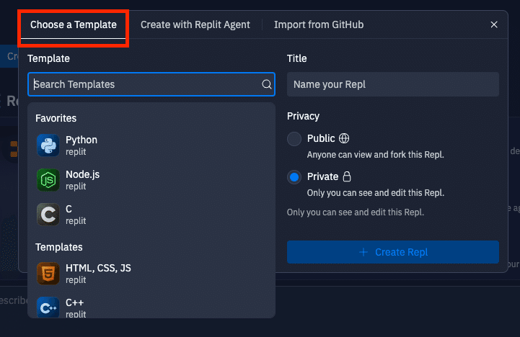Select the HTML, CSS, JS icon
This screenshot has height=337, width=520.
coord(48,274)
